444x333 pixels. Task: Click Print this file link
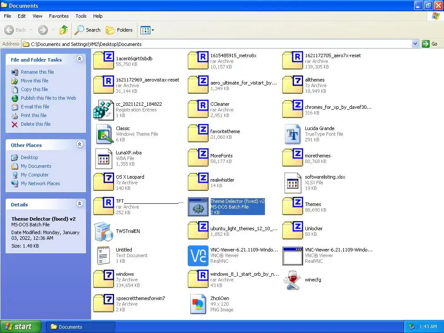pos(33,115)
